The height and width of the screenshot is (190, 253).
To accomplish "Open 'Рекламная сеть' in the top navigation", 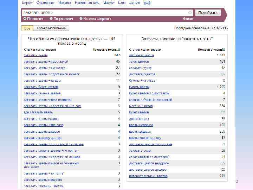I will (x=87, y=3).
